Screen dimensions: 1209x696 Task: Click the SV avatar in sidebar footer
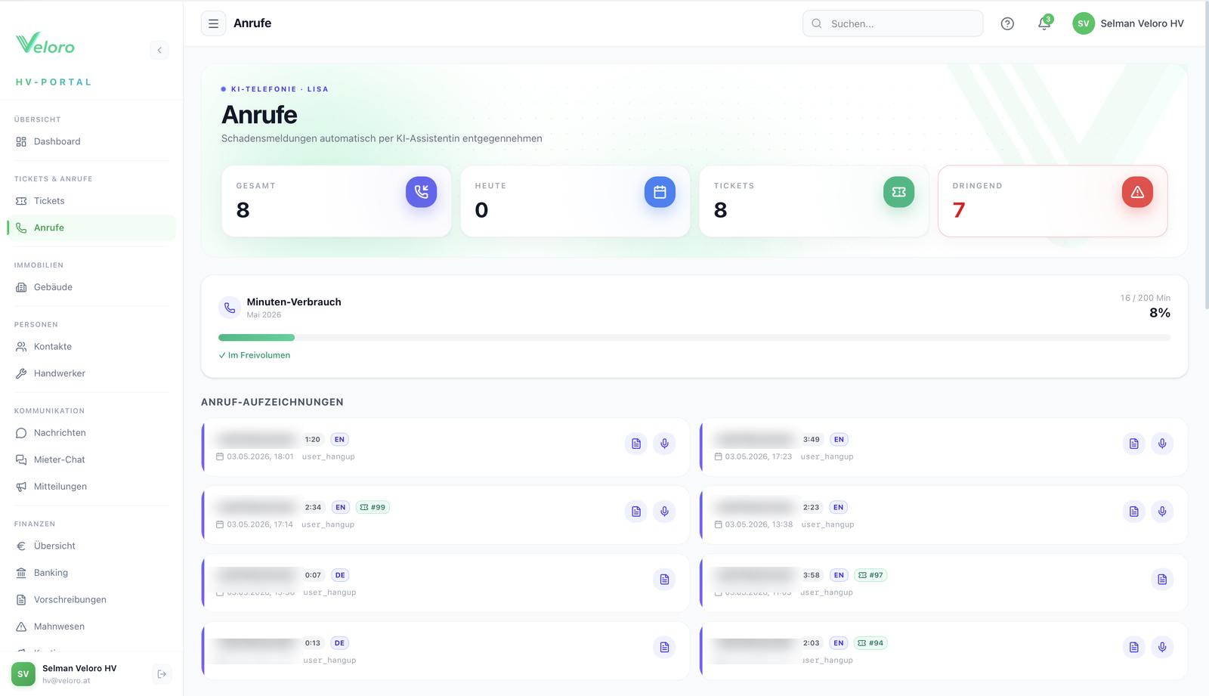23,674
